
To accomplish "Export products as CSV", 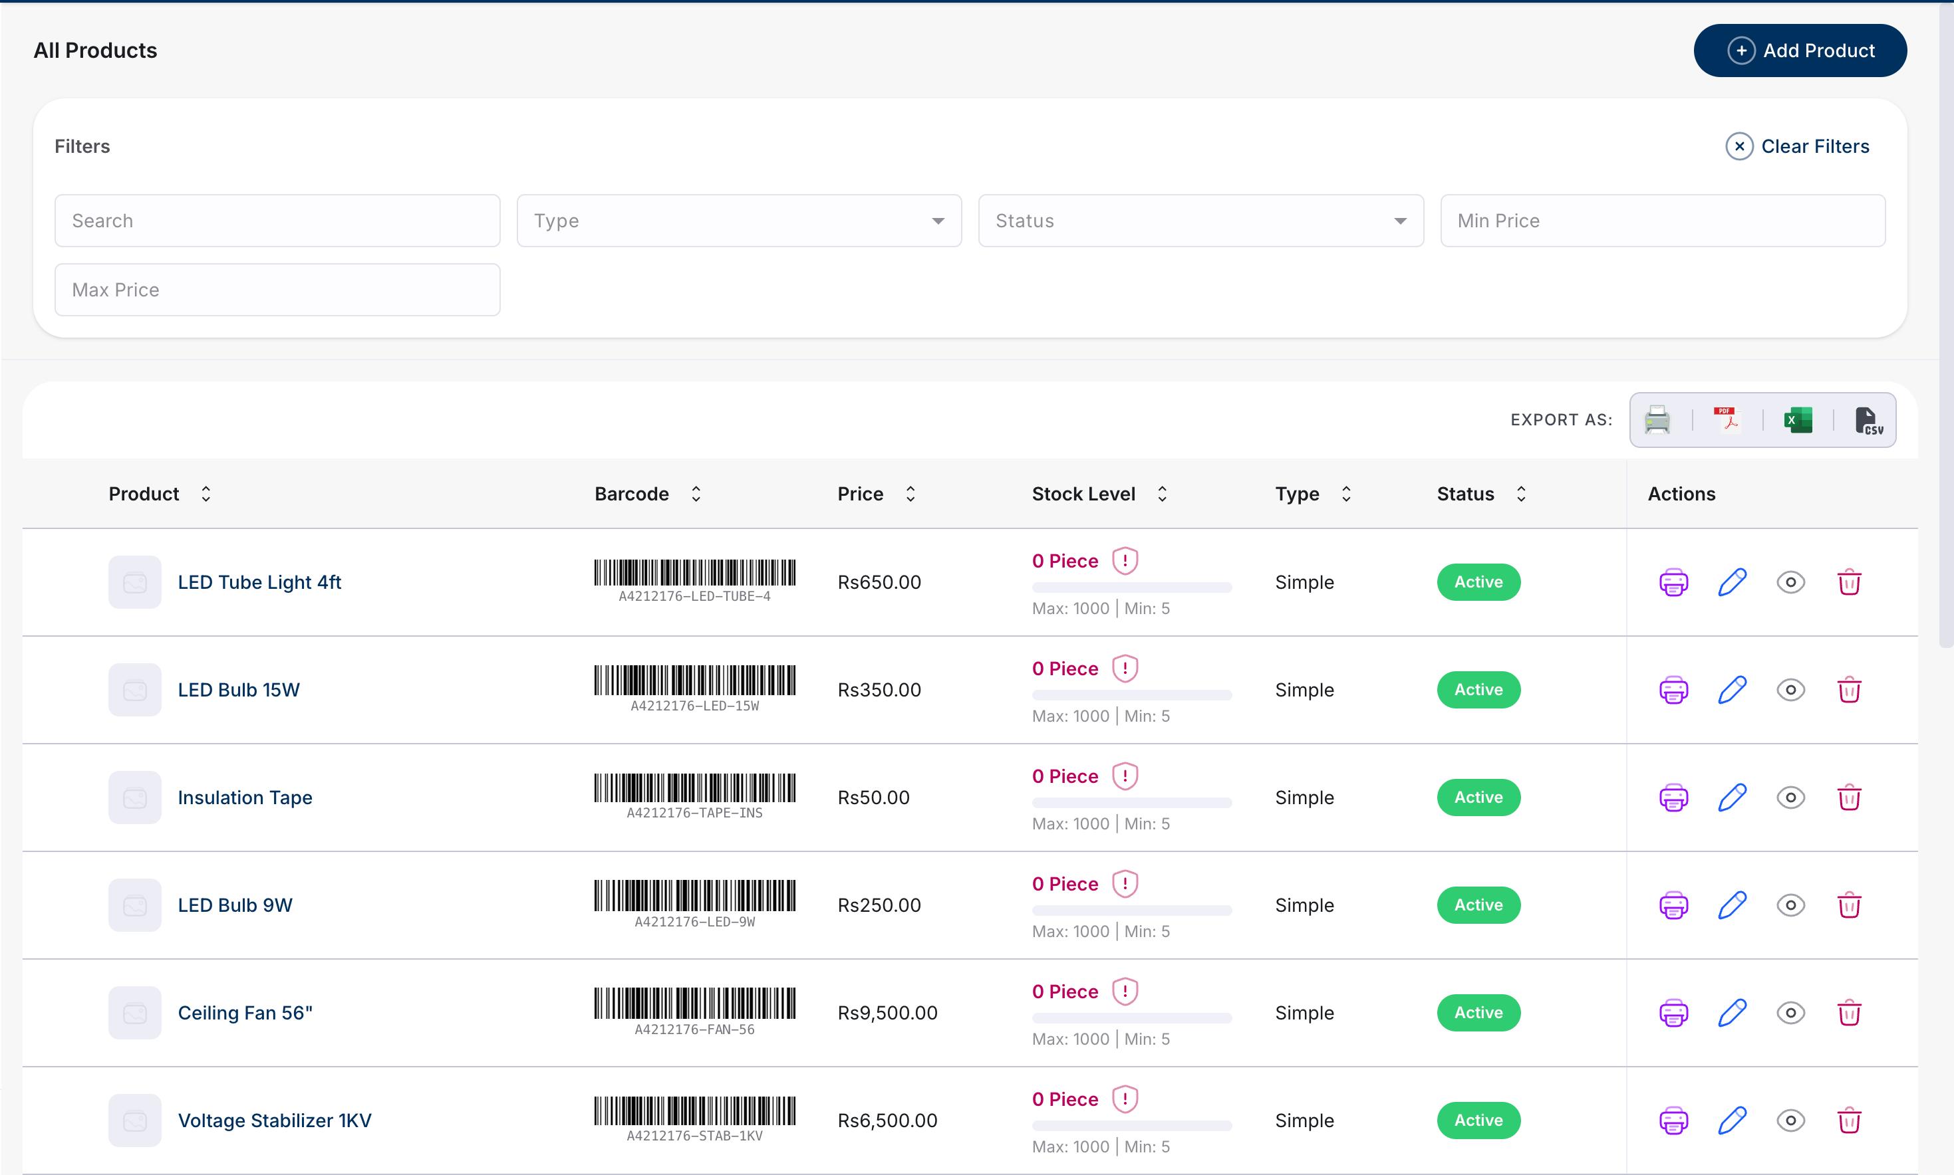I will pos(1868,419).
